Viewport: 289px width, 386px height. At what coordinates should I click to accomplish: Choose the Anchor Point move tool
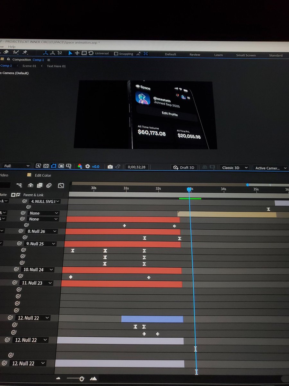click(x=77, y=53)
